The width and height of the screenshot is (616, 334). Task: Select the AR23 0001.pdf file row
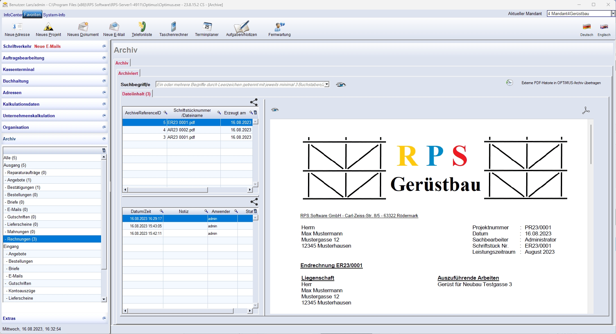point(187,137)
